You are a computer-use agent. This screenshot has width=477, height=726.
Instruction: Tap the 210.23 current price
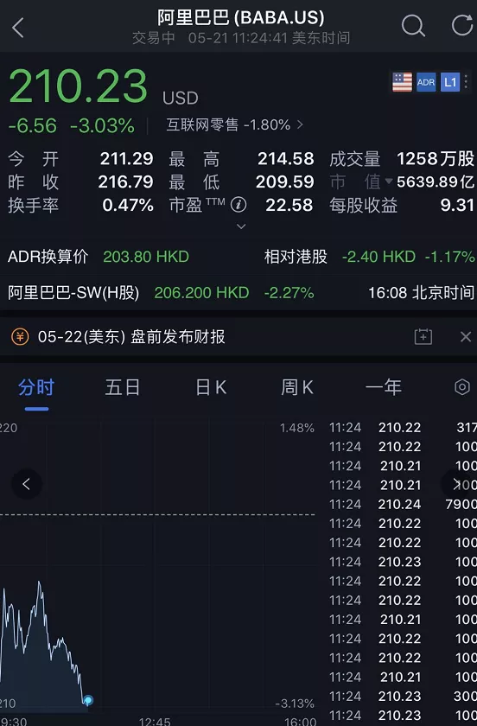[78, 86]
